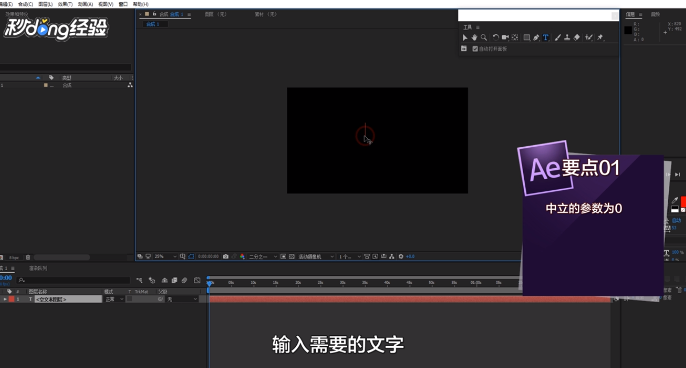Click the 8 bpc color depth button
The image size is (686, 368).
pos(14,258)
